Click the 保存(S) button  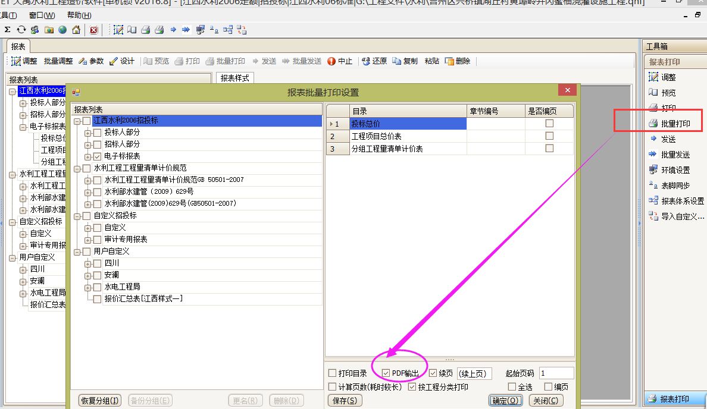click(345, 400)
